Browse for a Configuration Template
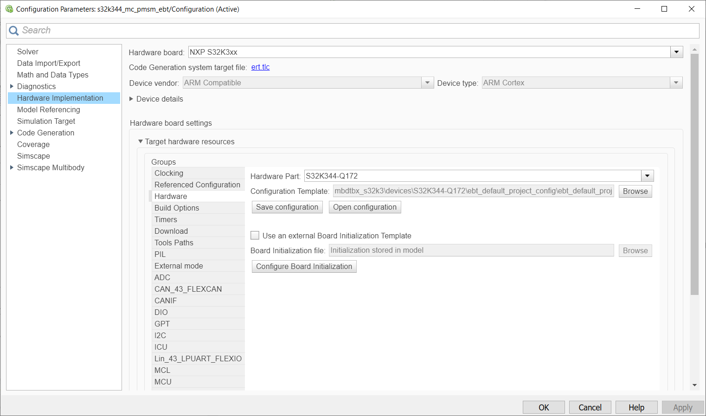This screenshot has width=706, height=416. [635, 191]
